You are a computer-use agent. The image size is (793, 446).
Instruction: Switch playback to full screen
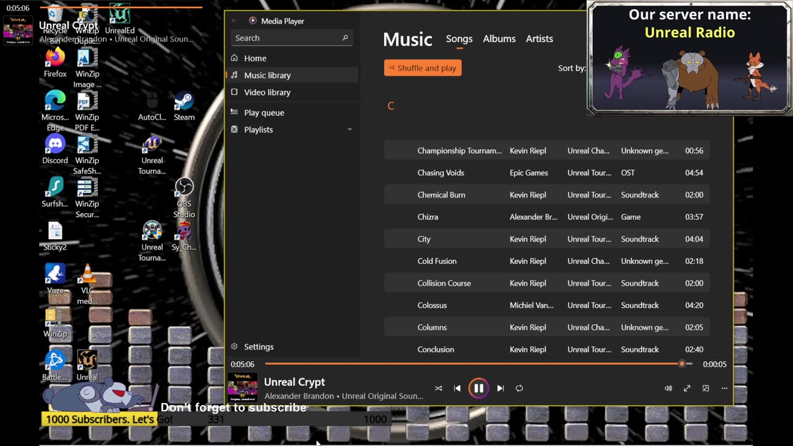[x=687, y=388]
